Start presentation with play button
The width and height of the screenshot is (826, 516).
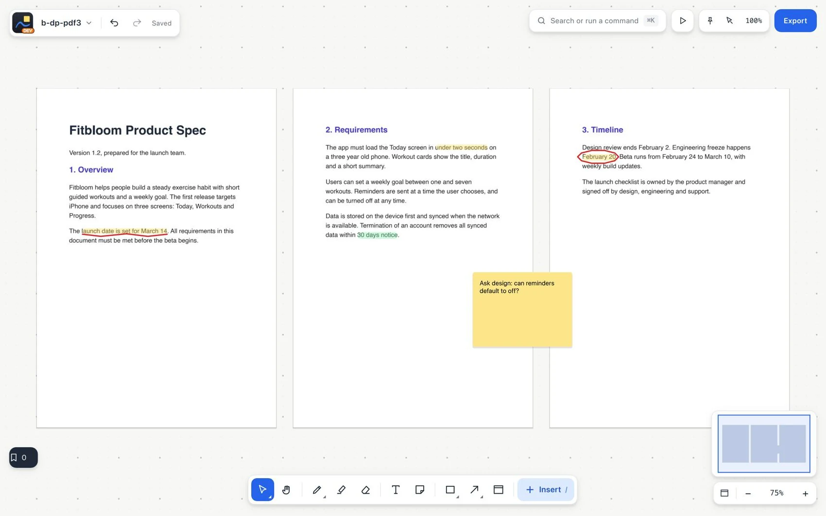683,21
